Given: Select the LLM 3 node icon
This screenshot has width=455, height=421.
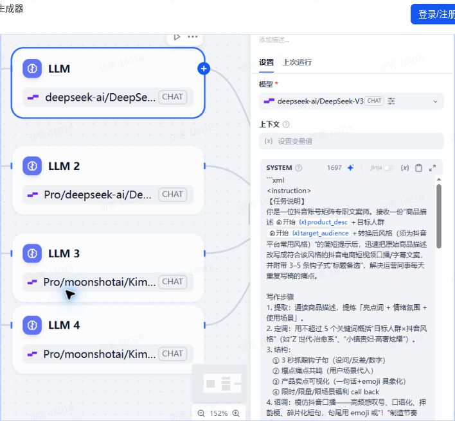Looking at the screenshot, I should click(32, 253).
